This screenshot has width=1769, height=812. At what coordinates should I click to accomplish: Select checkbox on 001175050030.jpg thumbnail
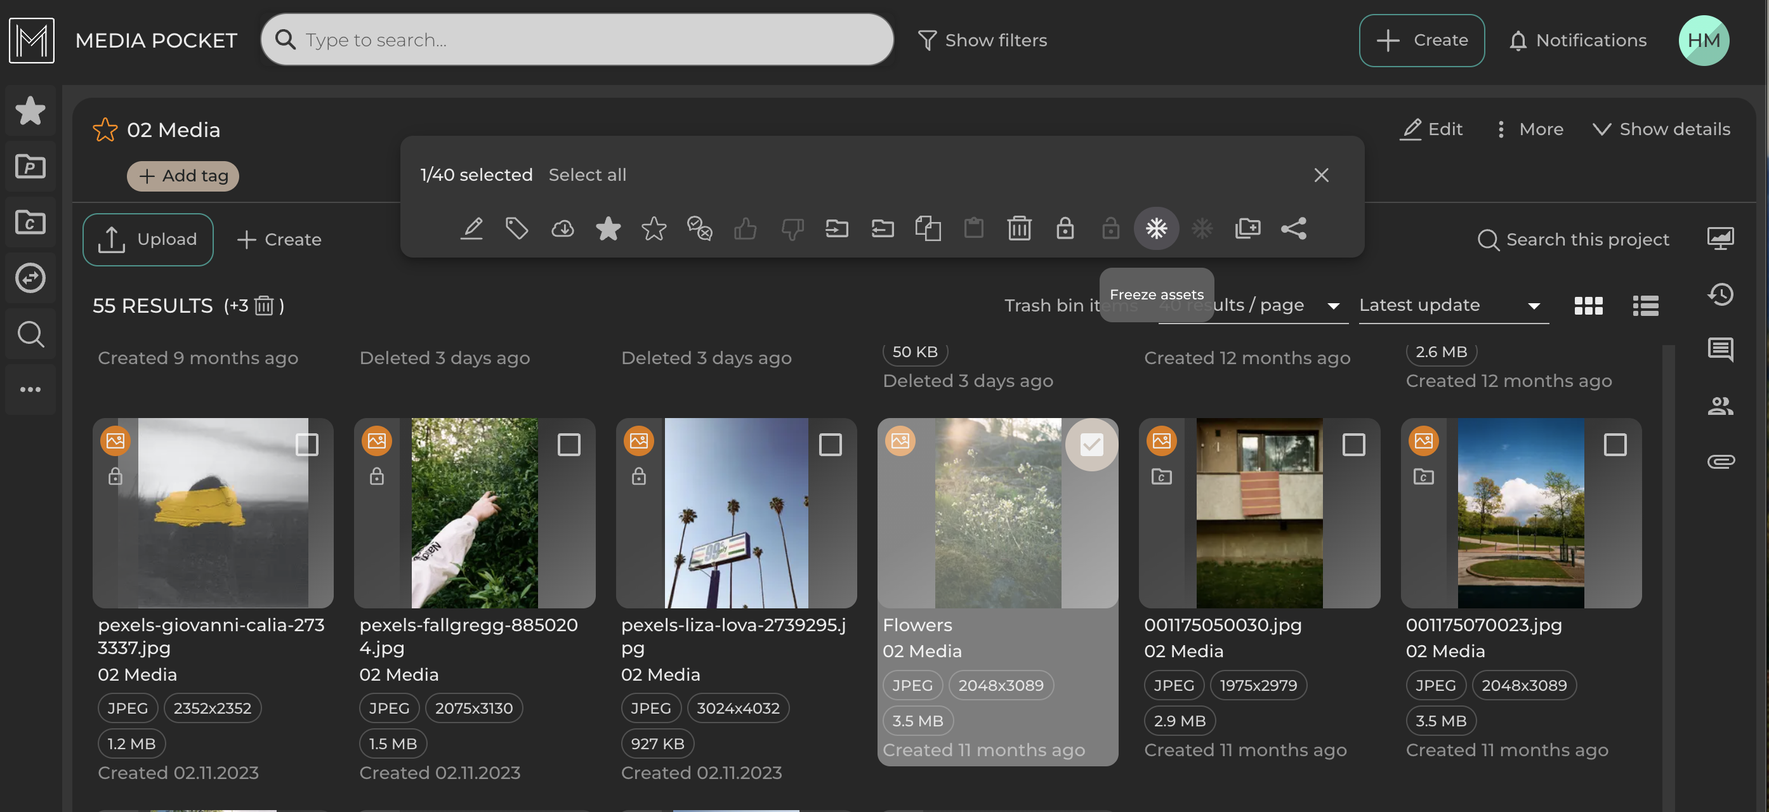point(1353,445)
